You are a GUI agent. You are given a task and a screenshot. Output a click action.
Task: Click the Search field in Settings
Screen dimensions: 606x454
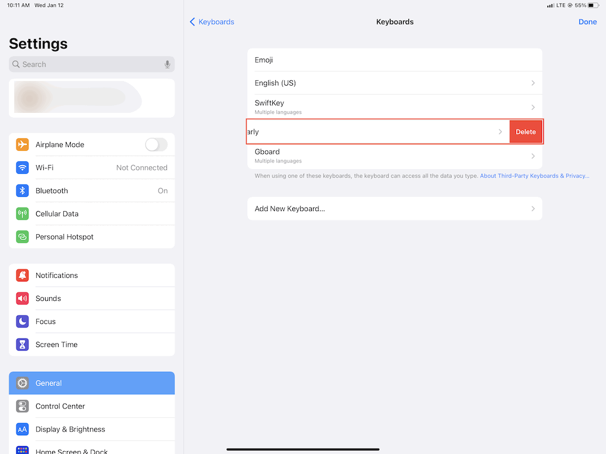tap(89, 64)
